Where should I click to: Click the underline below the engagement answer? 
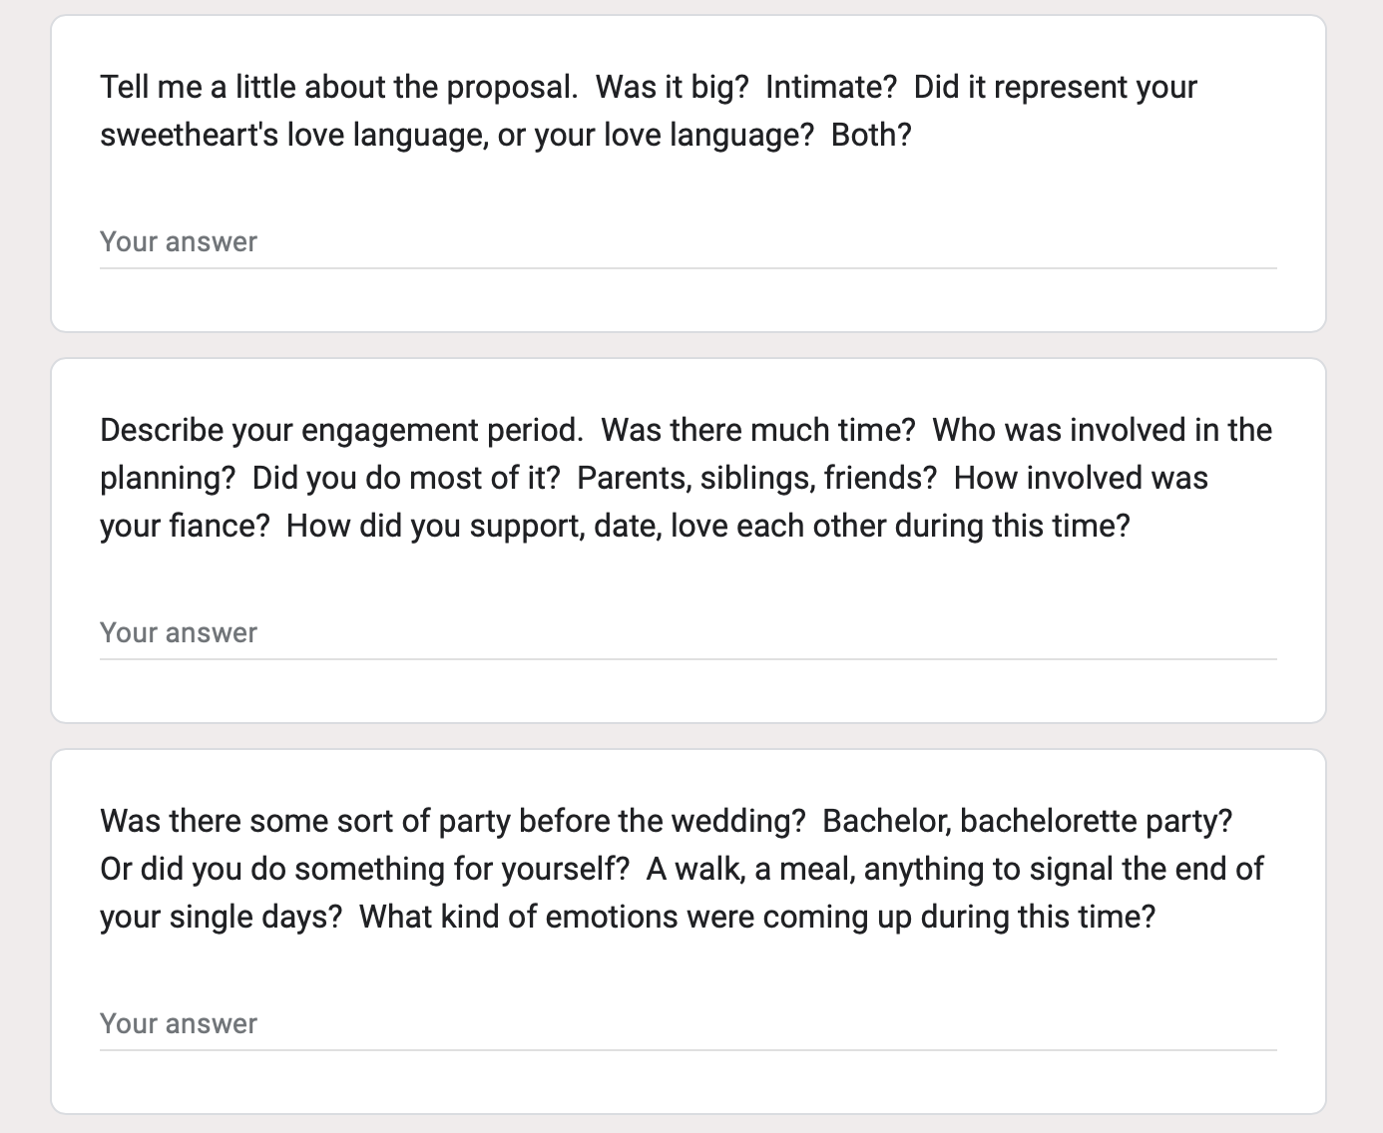click(x=688, y=659)
